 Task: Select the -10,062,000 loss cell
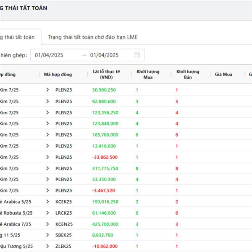pos(105,247)
